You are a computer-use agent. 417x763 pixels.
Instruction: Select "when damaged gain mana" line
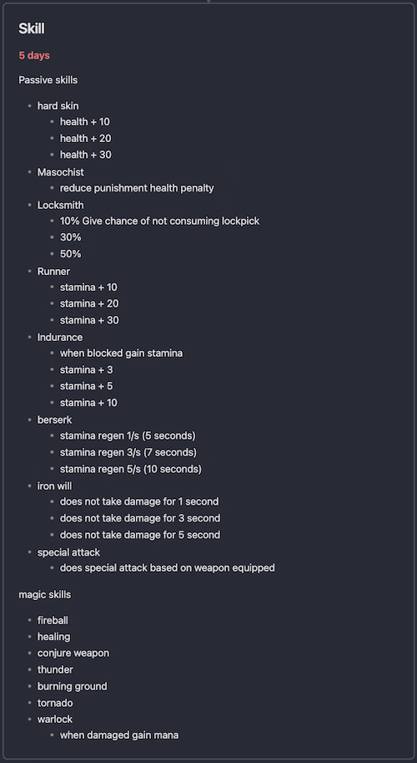click(x=119, y=735)
